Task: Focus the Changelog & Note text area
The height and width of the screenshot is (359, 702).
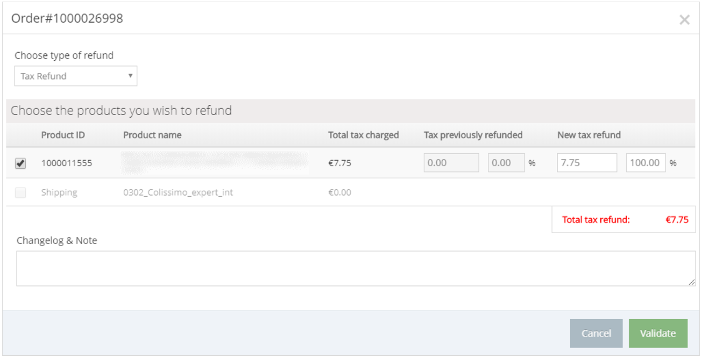Action: point(355,268)
